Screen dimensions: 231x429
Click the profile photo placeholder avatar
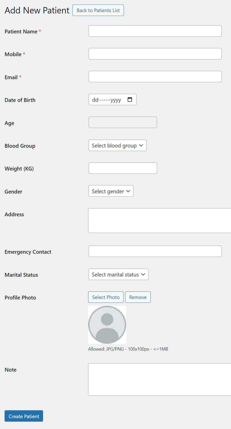tap(107, 325)
